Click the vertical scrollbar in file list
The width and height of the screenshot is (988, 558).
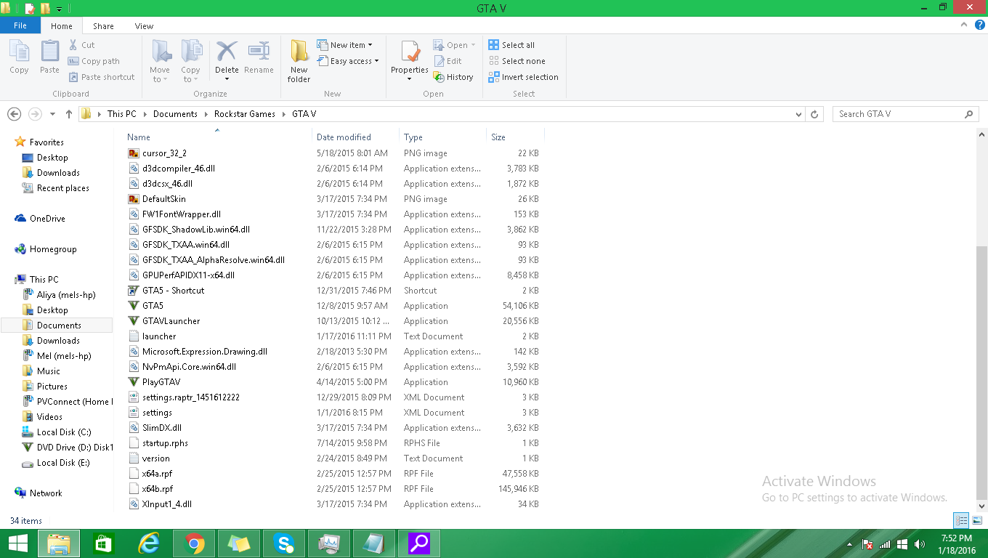981,363
